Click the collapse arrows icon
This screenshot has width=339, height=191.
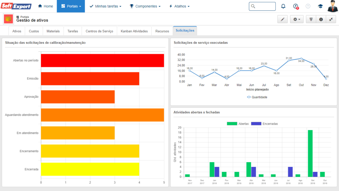tap(331, 20)
